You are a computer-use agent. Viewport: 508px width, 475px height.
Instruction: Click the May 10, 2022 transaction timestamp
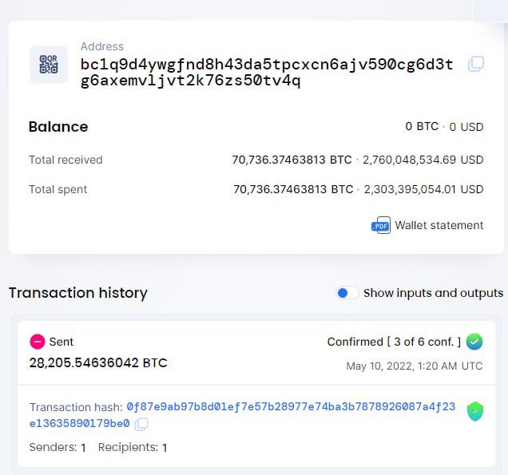coord(415,366)
